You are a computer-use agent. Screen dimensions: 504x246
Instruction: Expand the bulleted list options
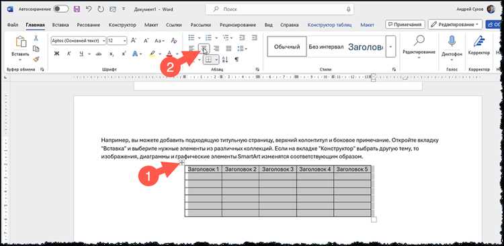pos(200,38)
